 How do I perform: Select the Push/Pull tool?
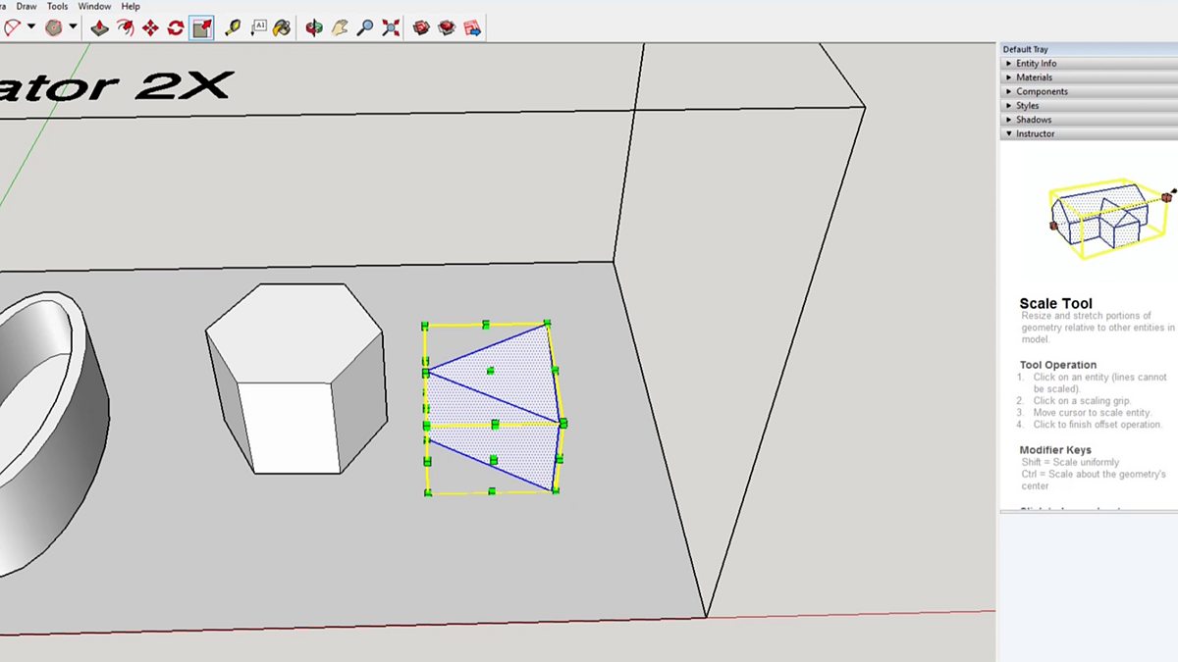click(100, 28)
